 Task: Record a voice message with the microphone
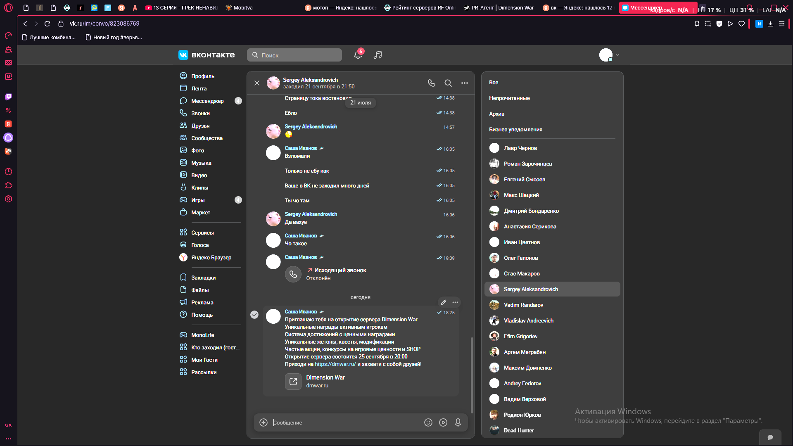point(458,422)
